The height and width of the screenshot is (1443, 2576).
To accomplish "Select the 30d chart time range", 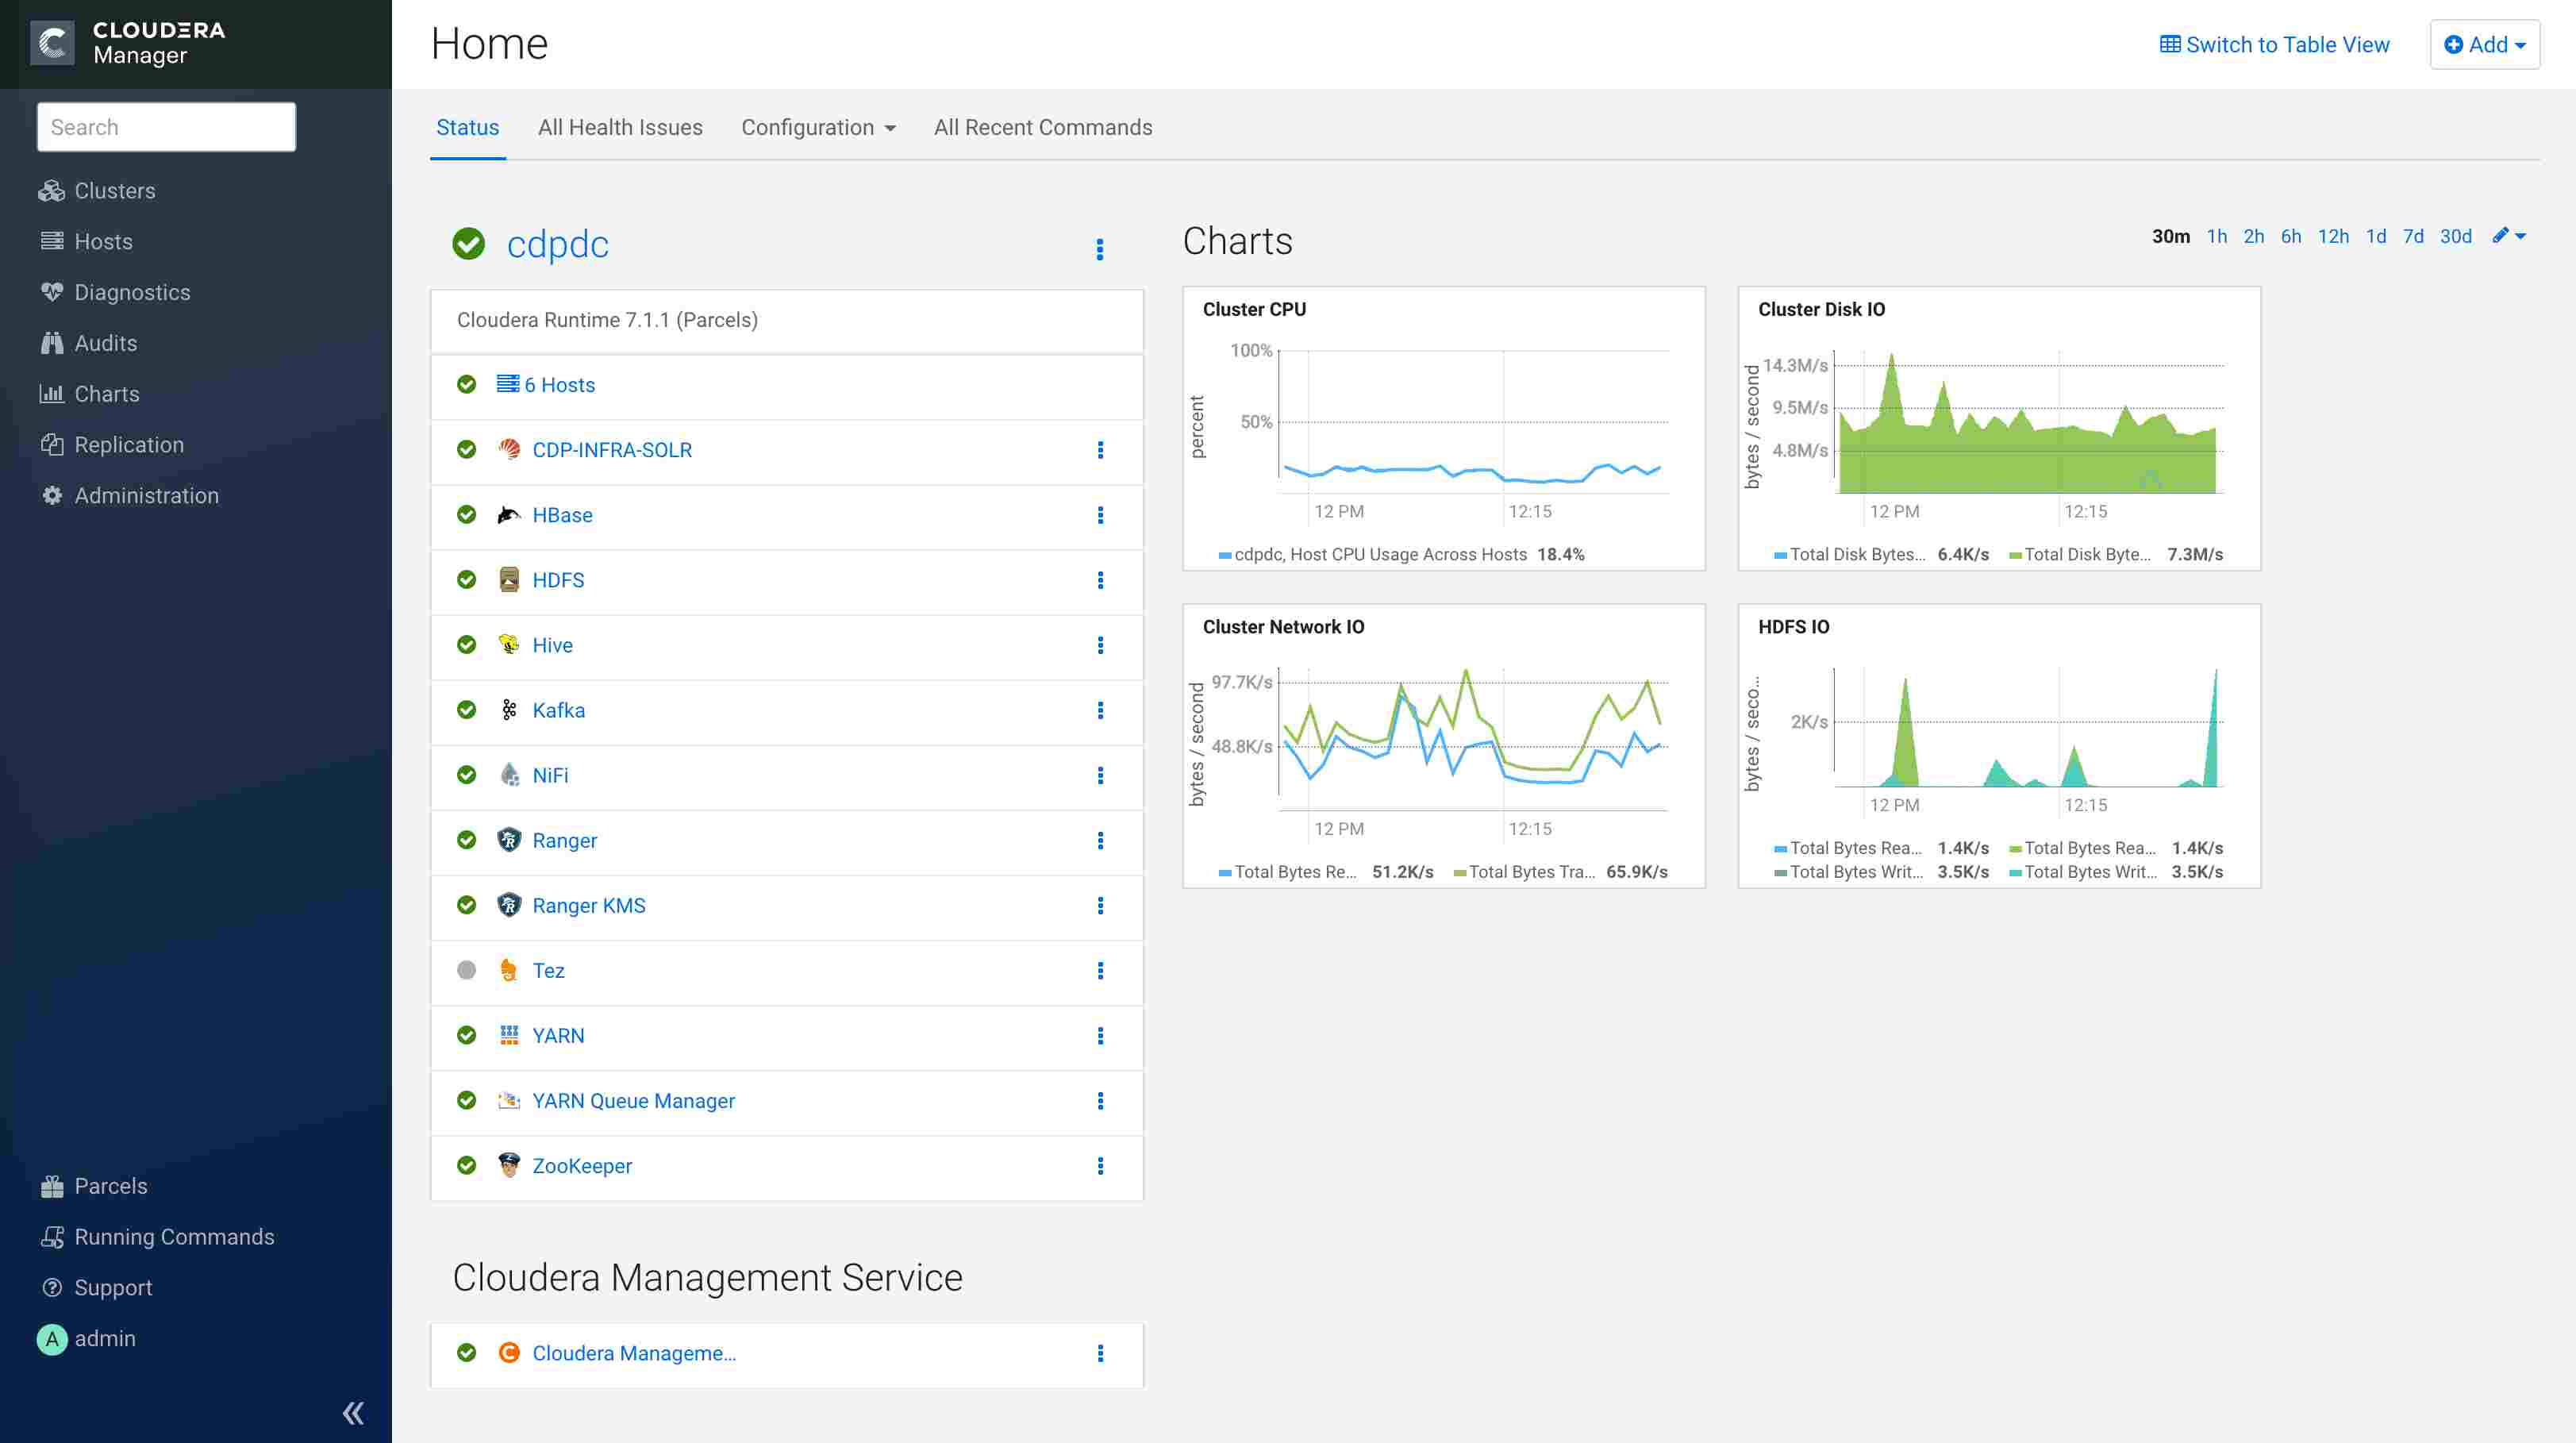I will point(2455,236).
